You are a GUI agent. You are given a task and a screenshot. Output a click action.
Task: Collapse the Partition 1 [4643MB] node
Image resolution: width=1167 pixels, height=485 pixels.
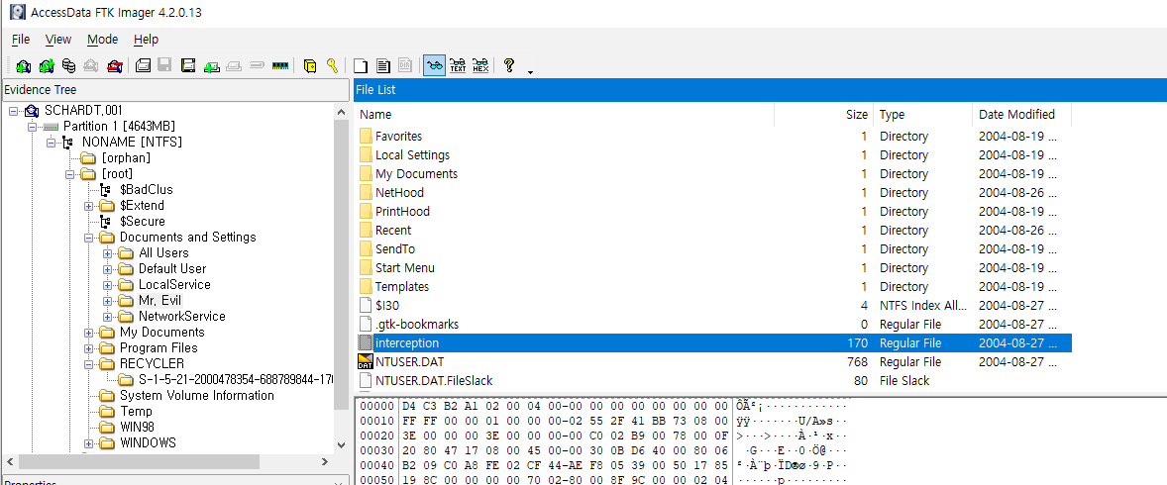pyautogui.click(x=32, y=127)
